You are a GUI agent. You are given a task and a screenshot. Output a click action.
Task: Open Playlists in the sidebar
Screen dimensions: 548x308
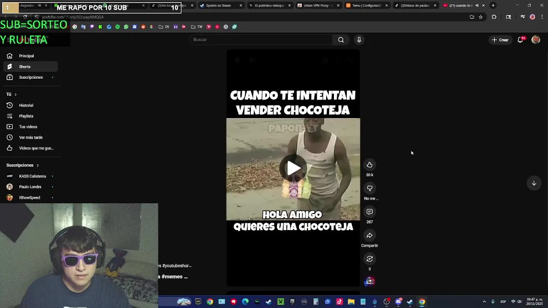tap(30, 116)
